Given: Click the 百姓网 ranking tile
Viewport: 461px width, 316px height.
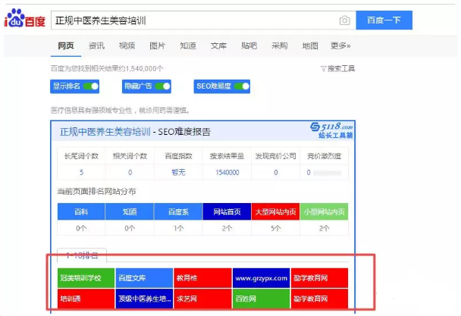Looking at the screenshot, I should [x=261, y=299].
